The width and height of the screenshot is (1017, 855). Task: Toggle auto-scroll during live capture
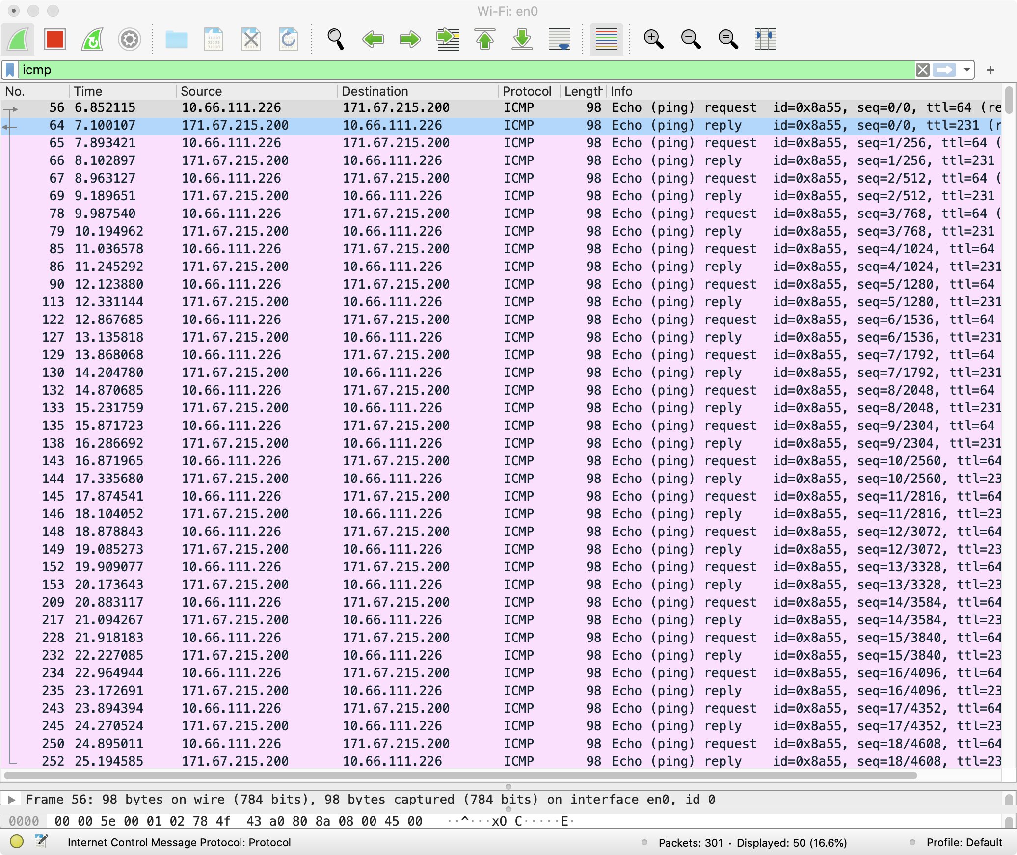pos(560,39)
